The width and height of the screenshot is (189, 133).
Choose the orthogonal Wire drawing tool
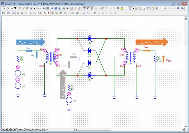19,8
